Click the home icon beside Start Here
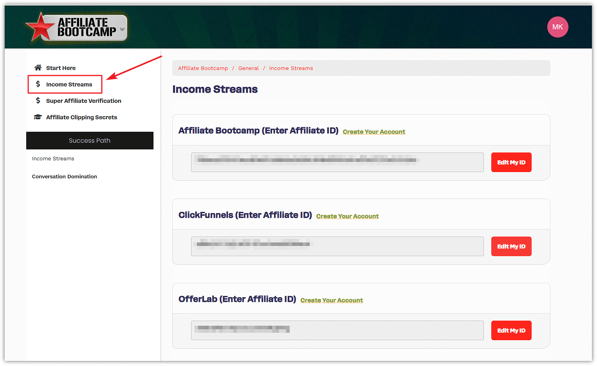 tap(38, 68)
